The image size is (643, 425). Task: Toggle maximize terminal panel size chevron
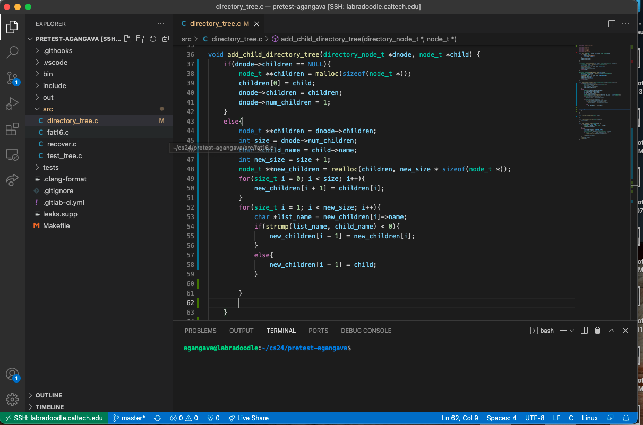coord(612,331)
